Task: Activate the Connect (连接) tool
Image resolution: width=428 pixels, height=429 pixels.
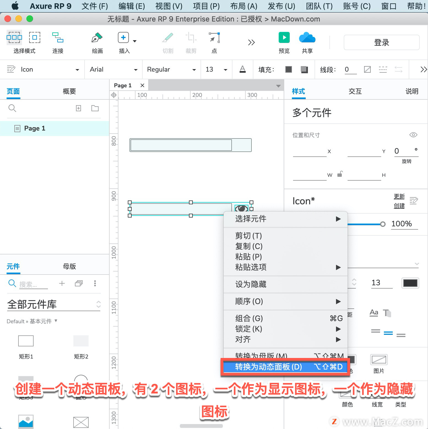Action: pyautogui.click(x=58, y=37)
